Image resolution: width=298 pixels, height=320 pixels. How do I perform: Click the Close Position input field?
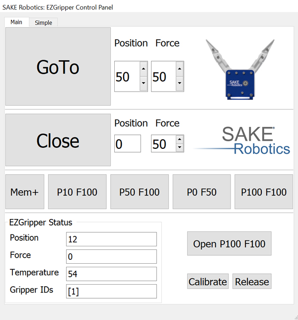point(127,144)
